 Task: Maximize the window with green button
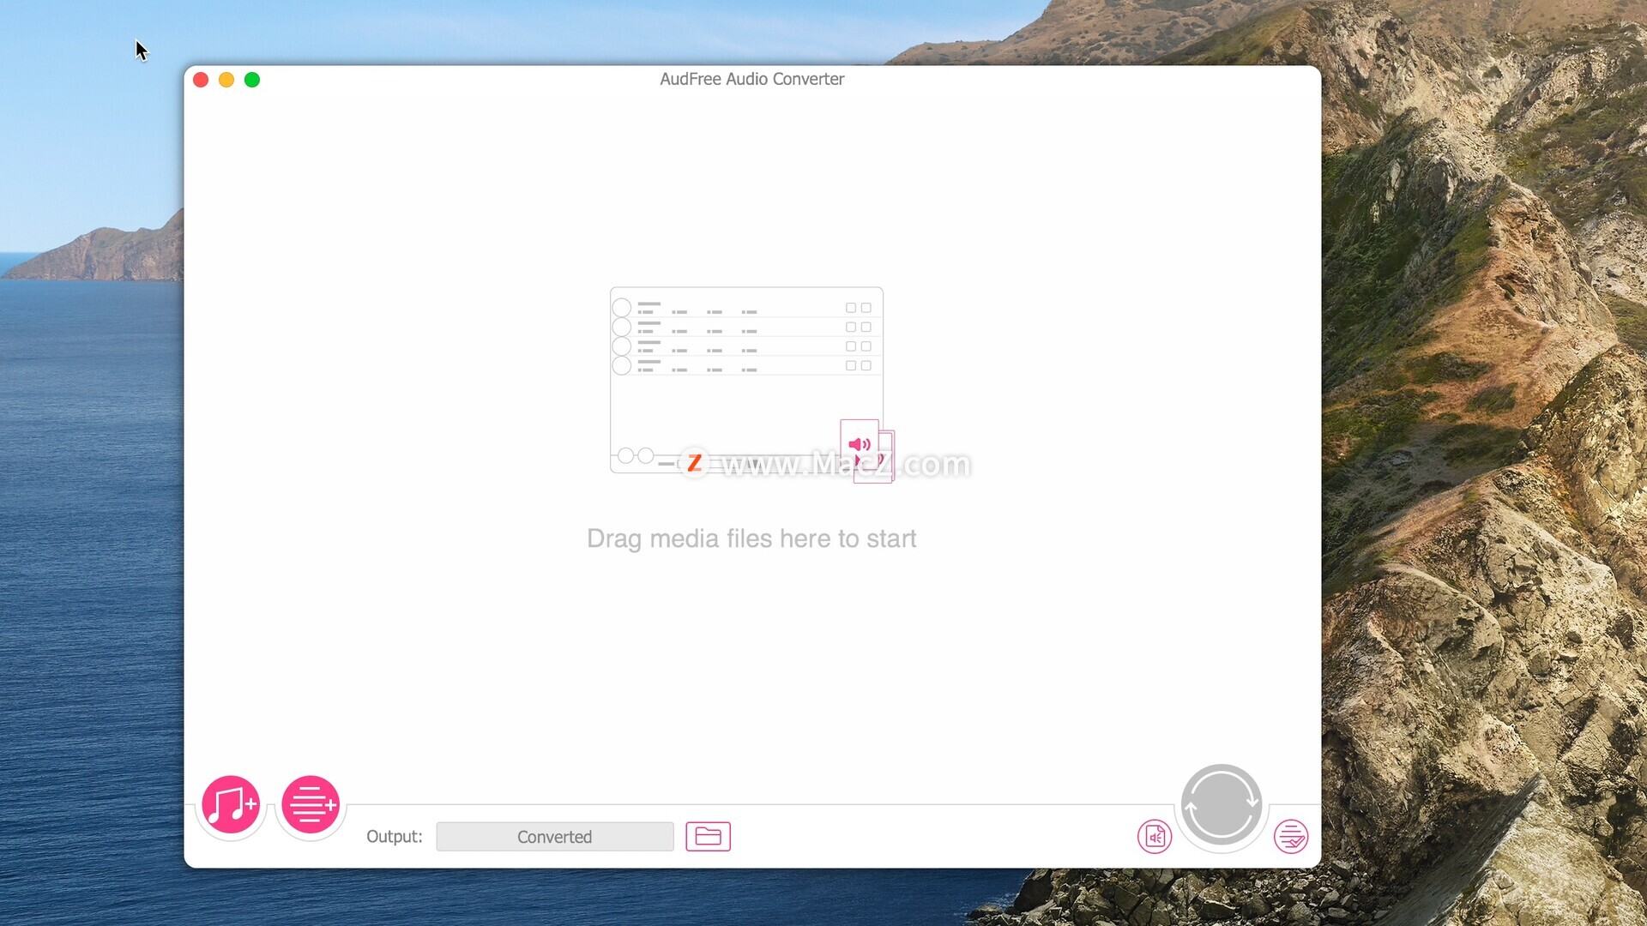[252, 80]
